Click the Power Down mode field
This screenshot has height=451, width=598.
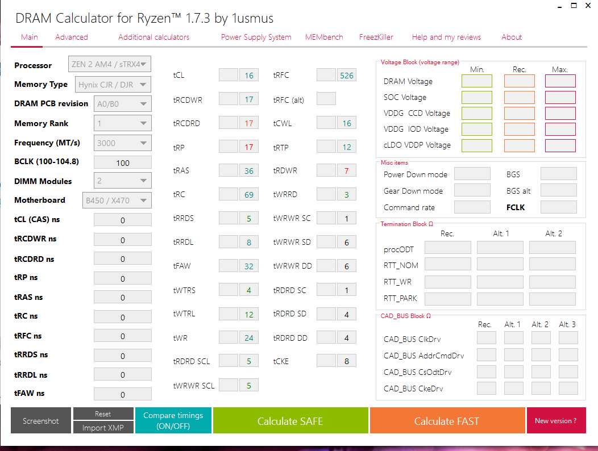click(x=472, y=173)
